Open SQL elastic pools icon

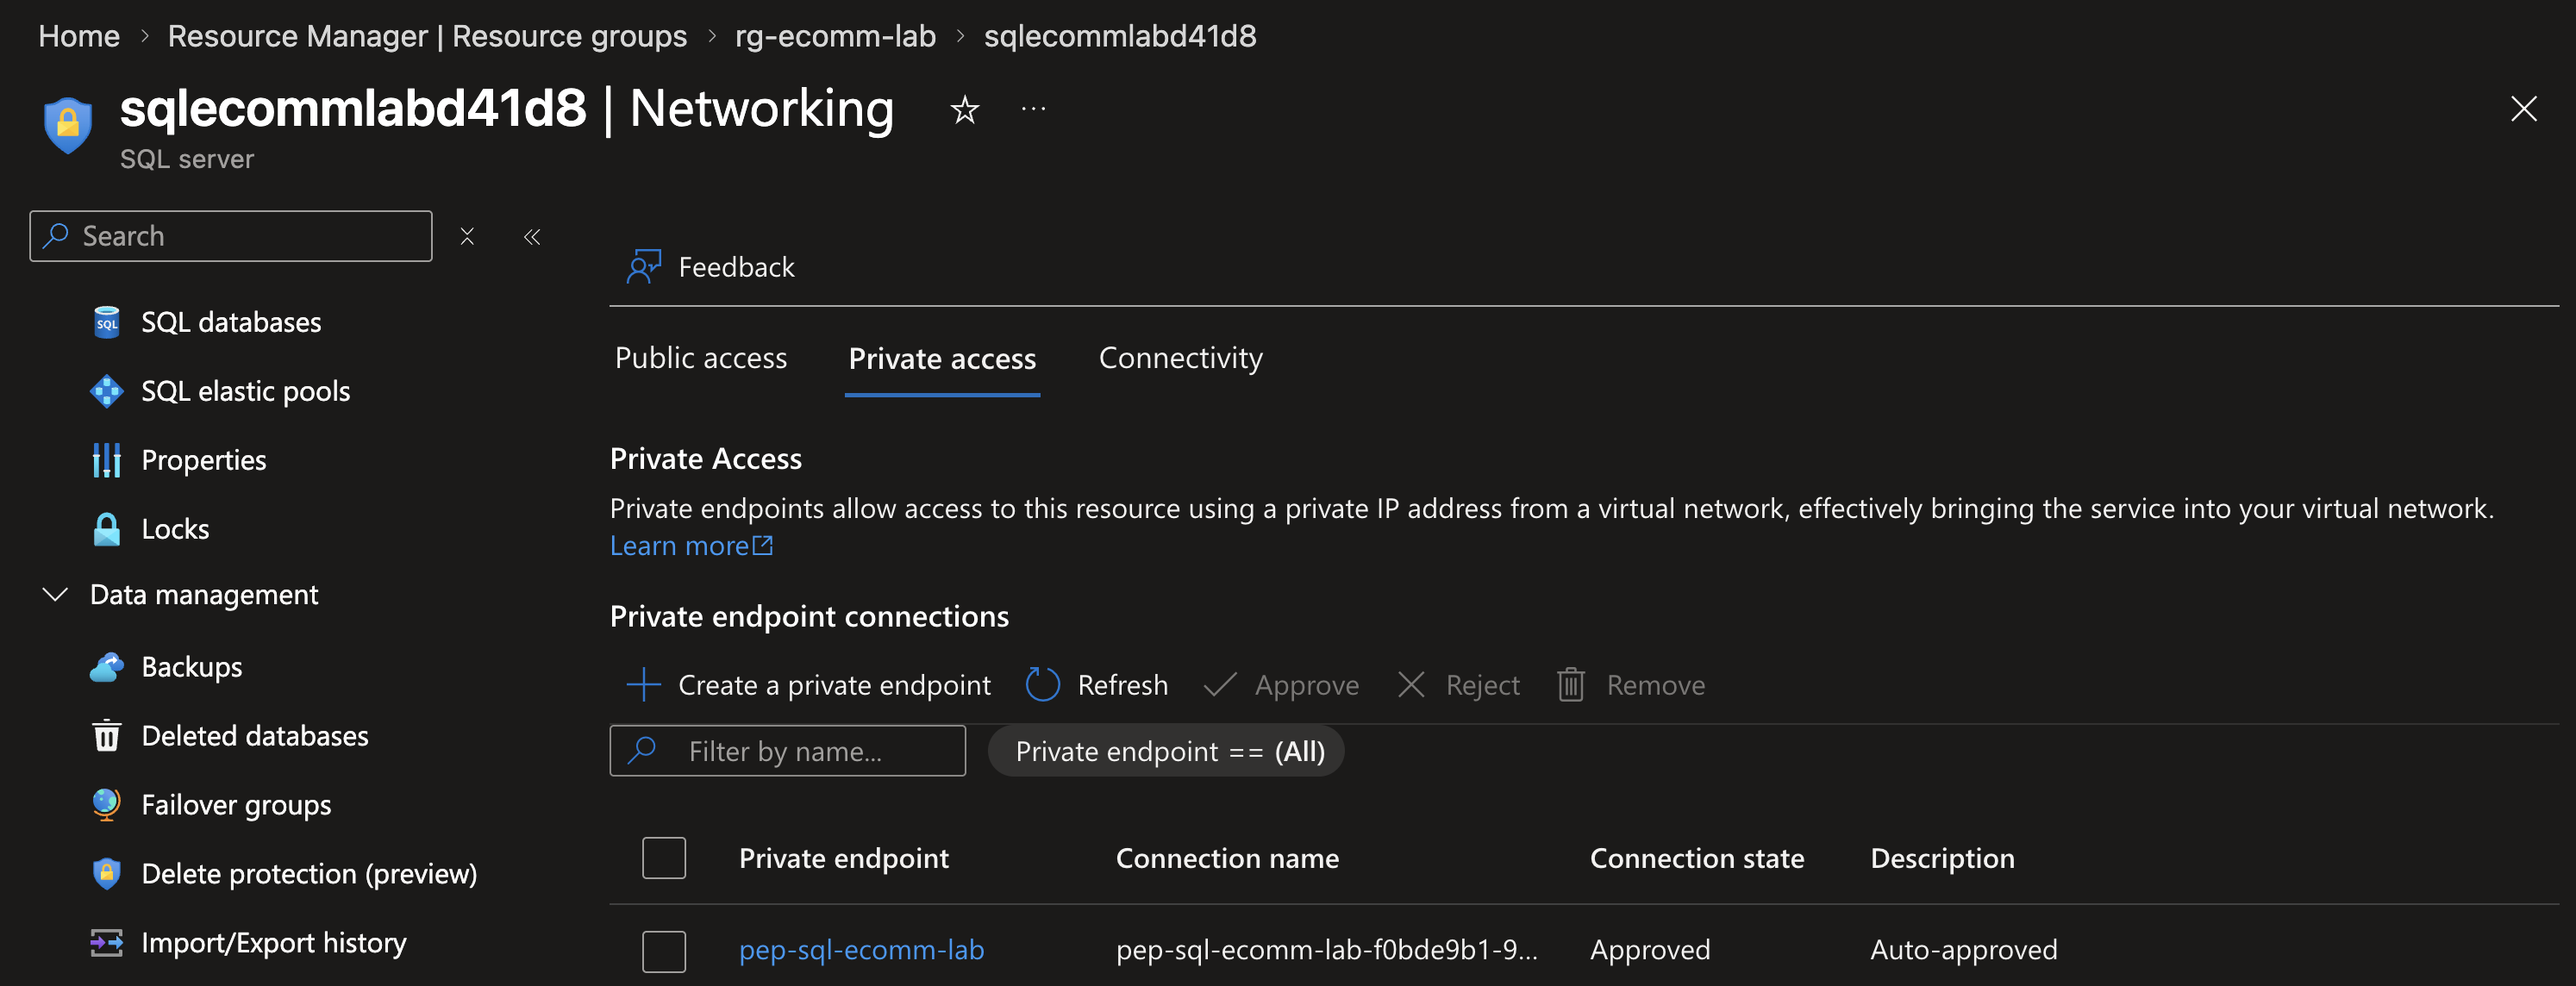(106, 391)
